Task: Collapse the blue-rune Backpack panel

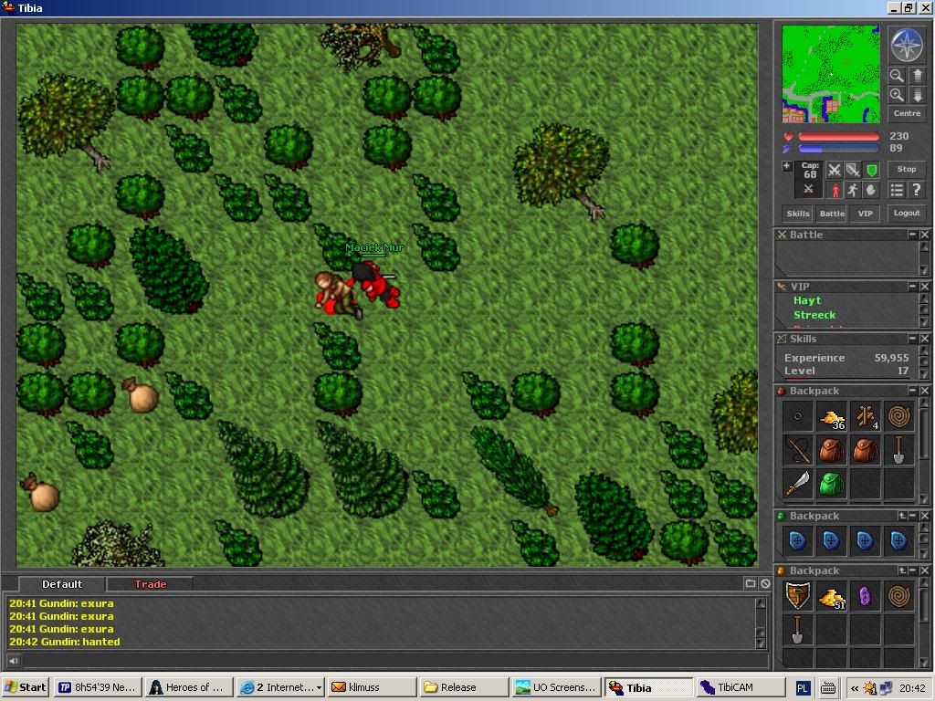Action: [913, 517]
